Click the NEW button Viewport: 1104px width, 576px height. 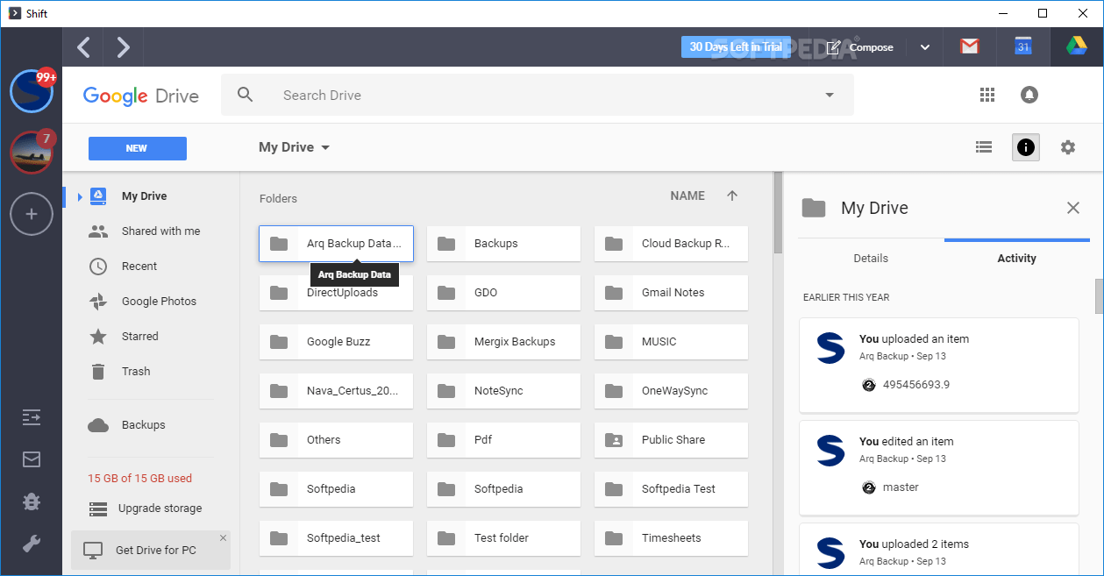[x=137, y=148]
